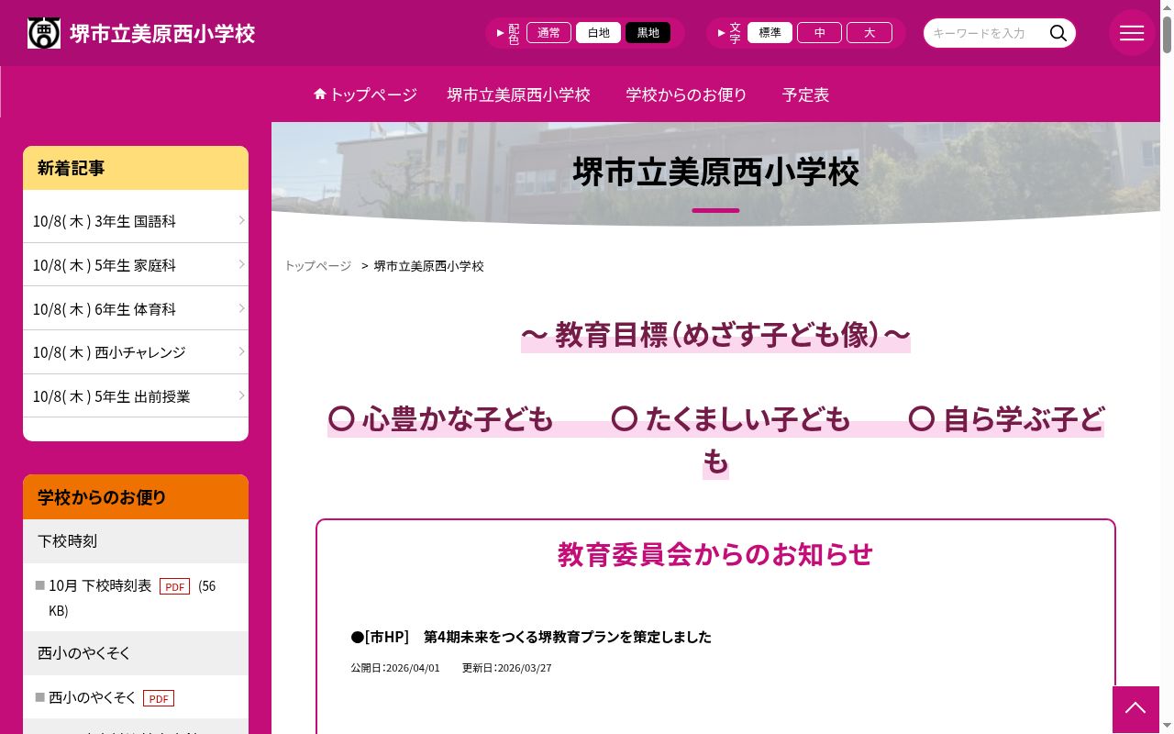This screenshot has width=1174, height=734.
Task: Open the hamburger menu button
Action: coord(1132,33)
